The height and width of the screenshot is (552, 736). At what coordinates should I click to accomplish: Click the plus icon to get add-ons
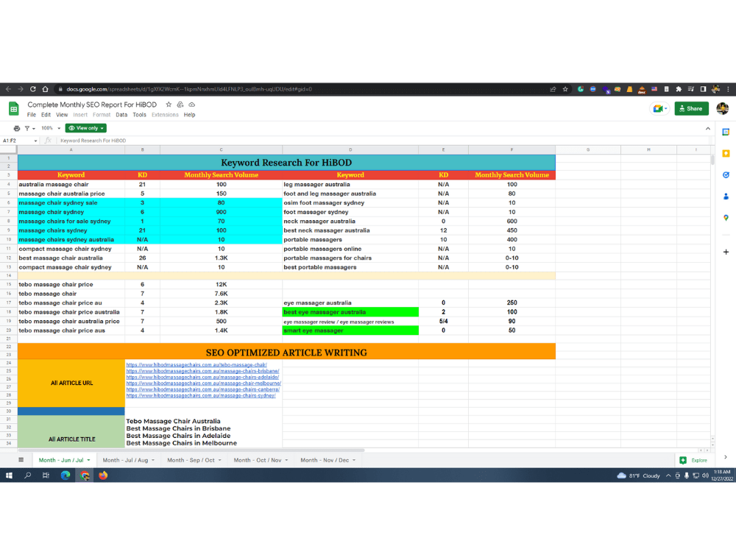pos(726,252)
